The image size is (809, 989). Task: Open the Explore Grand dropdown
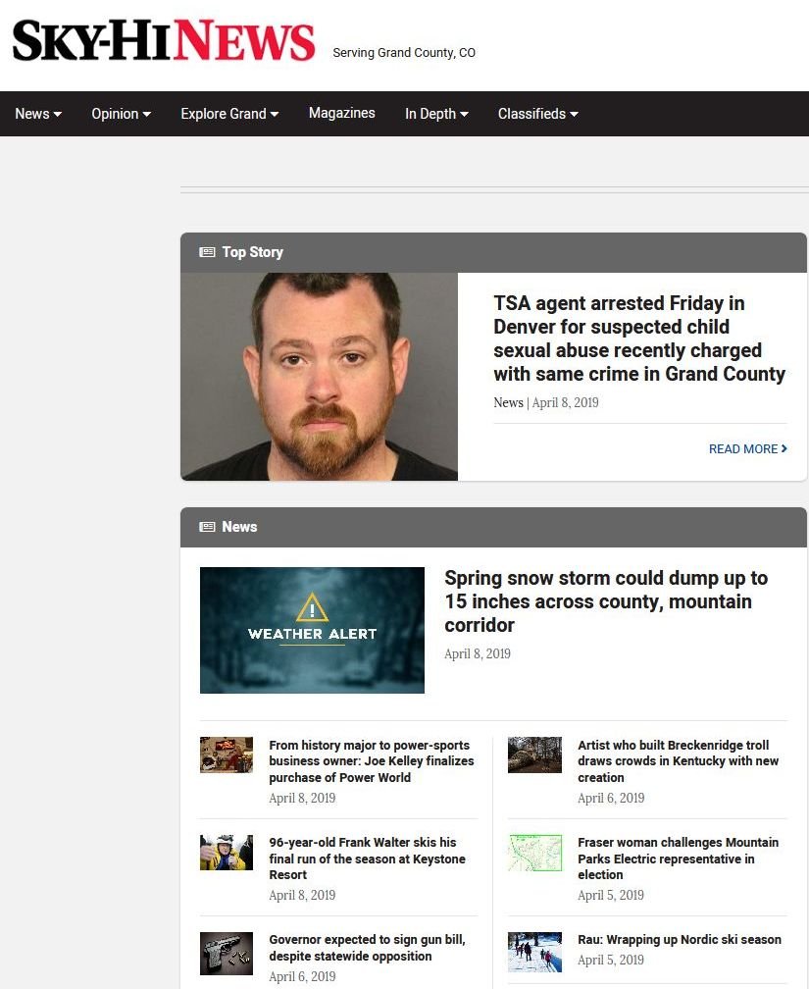tap(229, 114)
